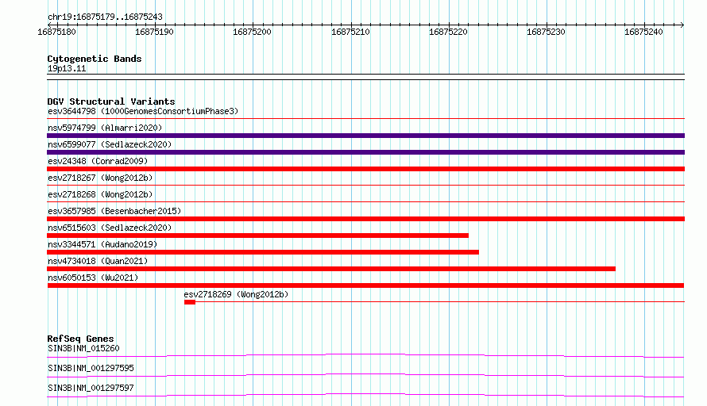The width and height of the screenshot is (707, 406).
Task: Click the red bar under nsv6515603
Action: click(x=257, y=236)
